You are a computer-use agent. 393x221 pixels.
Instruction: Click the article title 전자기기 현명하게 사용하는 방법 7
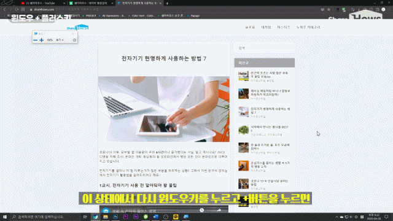[x=164, y=58]
